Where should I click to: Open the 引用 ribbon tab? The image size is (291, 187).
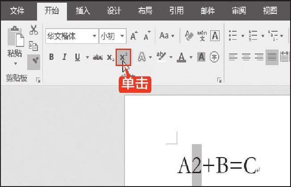click(x=176, y=11)
